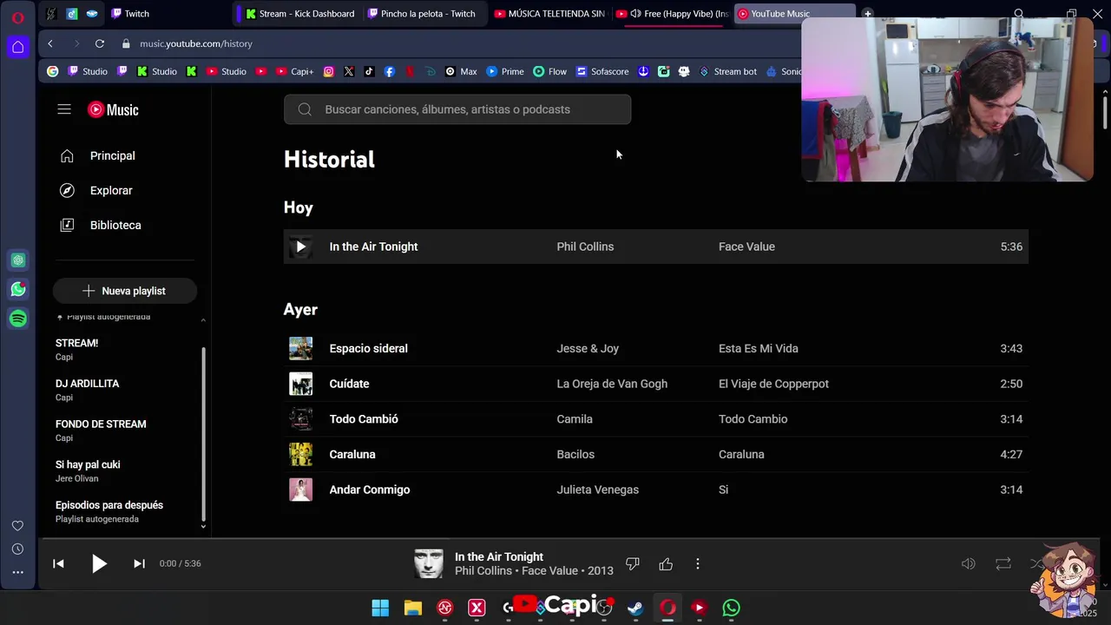Switch to MÚSICA TELETIENDA tab
The height and width of the screenshot is (625, 1111).
[x=549, y=14]
